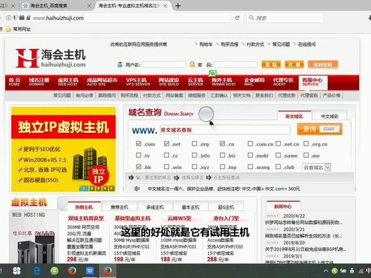Click the active Firefox taskbar window icon
Screen dimensions: 371x278
point(108,270)
